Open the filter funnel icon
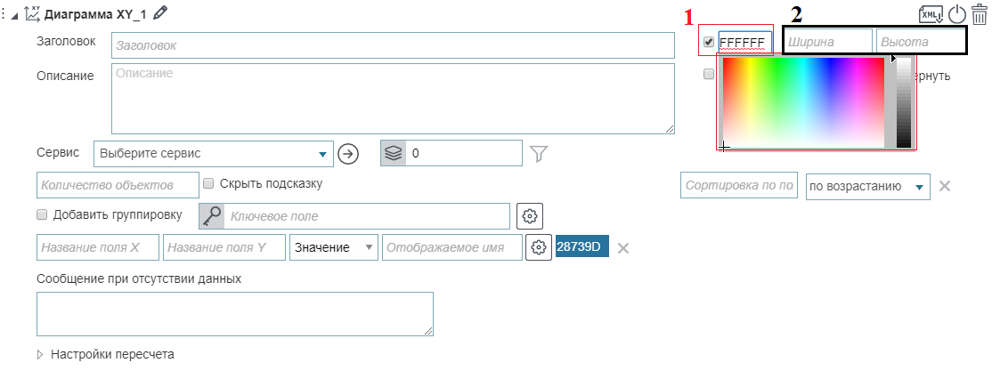The height and width of the screenshot is (371, 992). pyautogui.click(x=538, y=154)
